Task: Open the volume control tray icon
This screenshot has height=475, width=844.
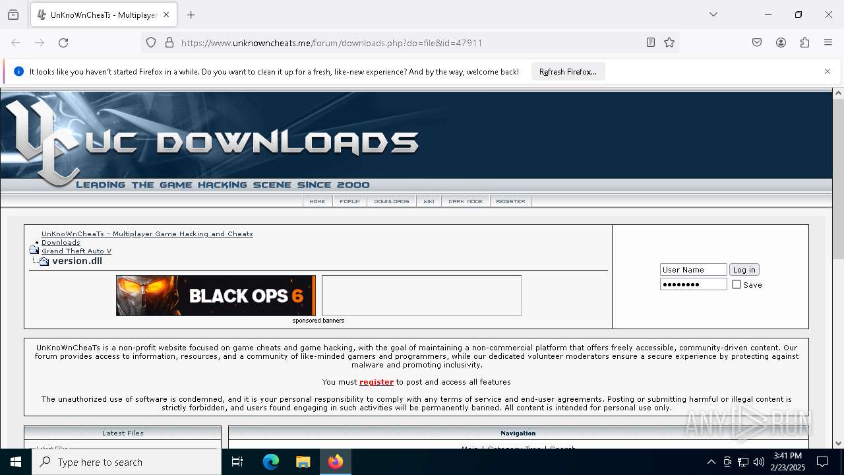Action: (759, 462)
